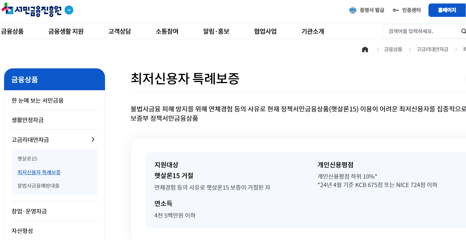The height and width of the screenshot is (240, 466).
Task: Select 고금리대안자금 in sidebar
Action: pos(30,140)
